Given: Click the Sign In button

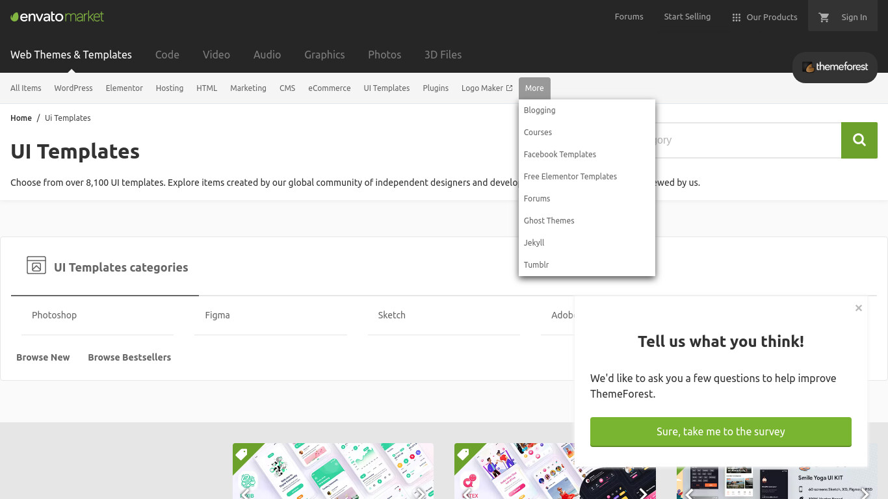Looking at the screenshot, I should click(x=854, y=18).
